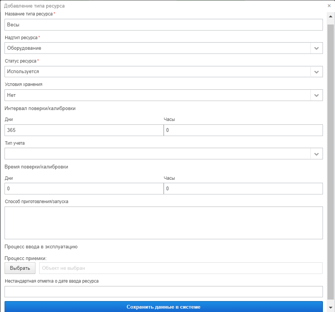Focus the 'Дни' field under Время поверки/калибровки
335x312 pixels.
tap(84, 189)
